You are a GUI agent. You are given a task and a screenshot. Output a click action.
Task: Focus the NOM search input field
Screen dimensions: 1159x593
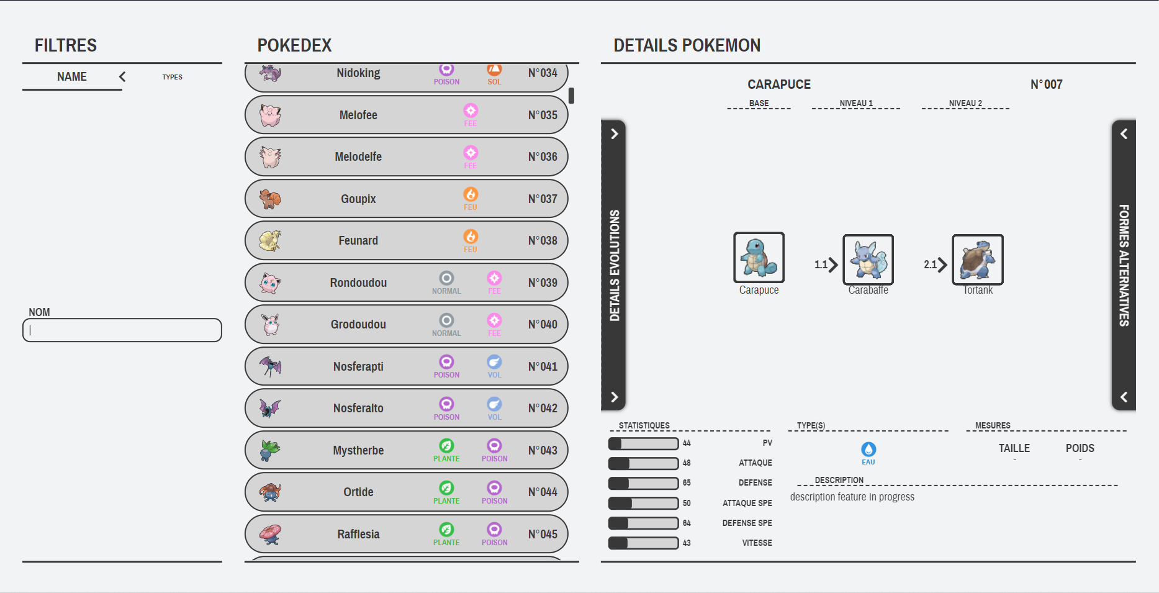[122, 330]
